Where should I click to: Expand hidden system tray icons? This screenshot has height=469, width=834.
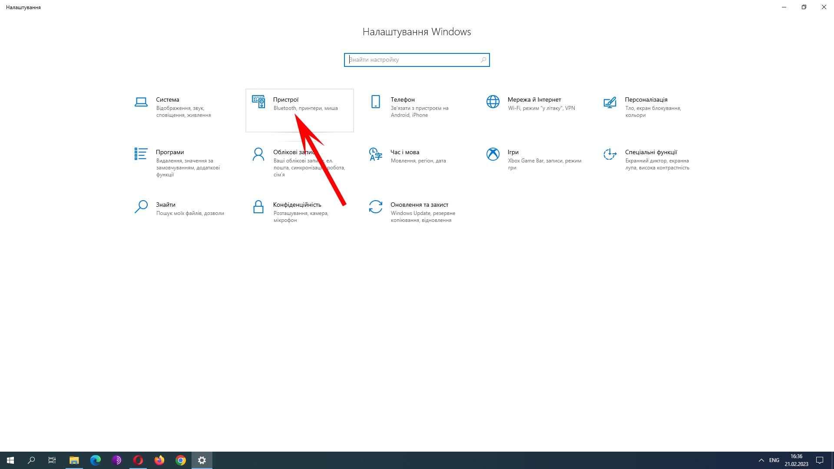(x=761, y=460)
